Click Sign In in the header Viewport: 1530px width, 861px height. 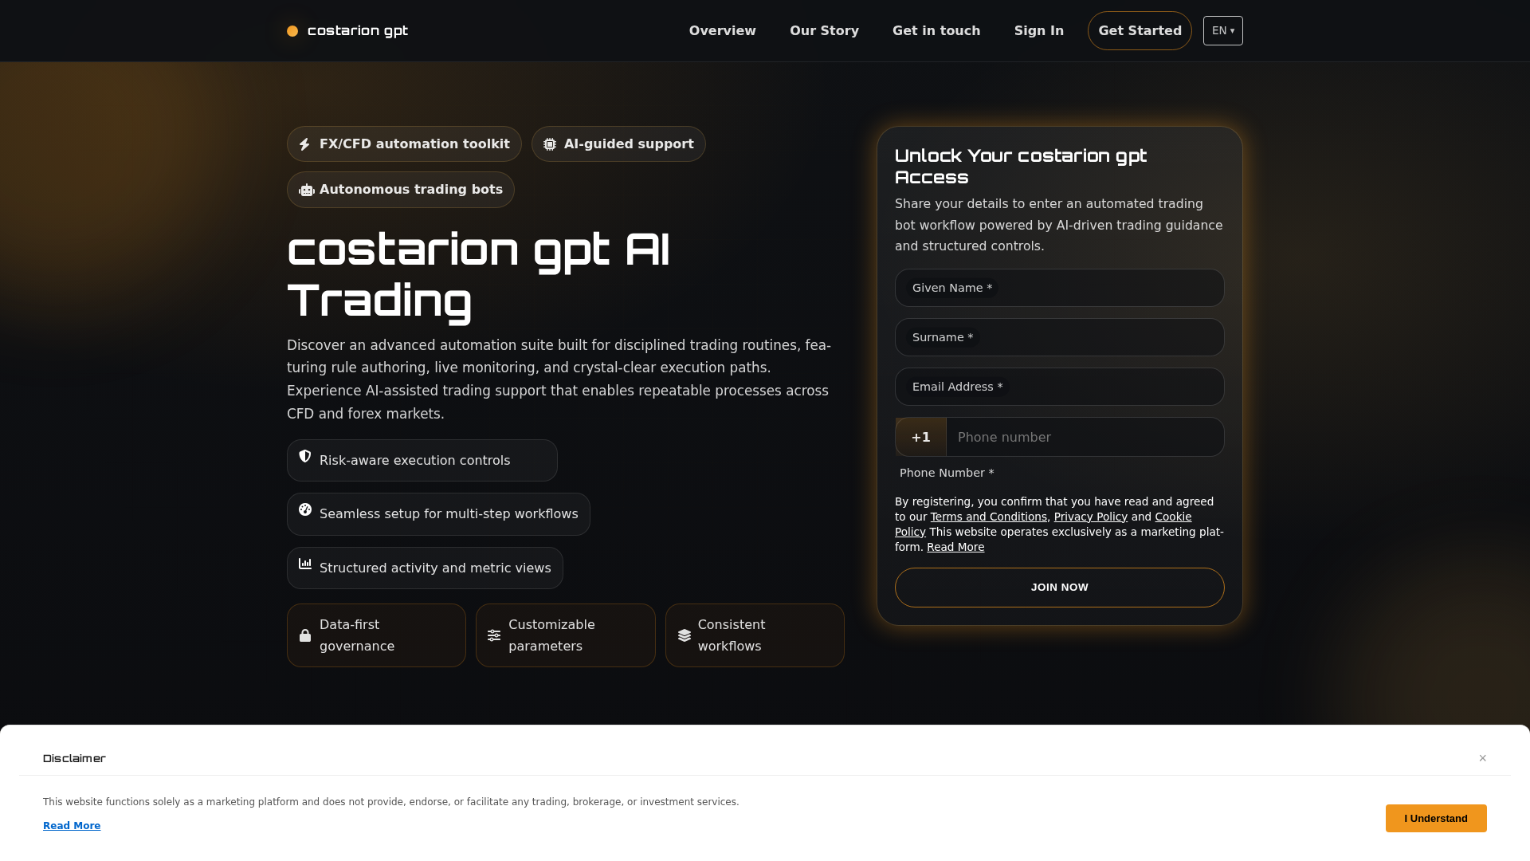coord(1039,31)
